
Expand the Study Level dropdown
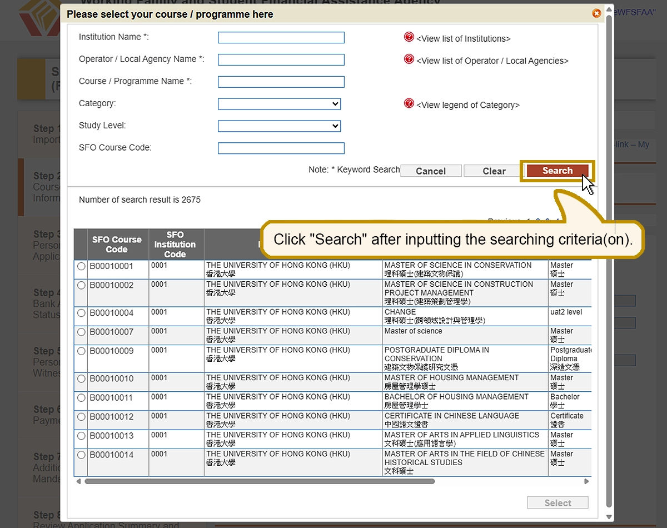pos(279,126)
